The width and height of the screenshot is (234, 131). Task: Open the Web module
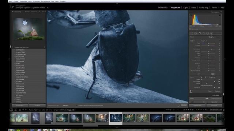click(x=222, y=8)
